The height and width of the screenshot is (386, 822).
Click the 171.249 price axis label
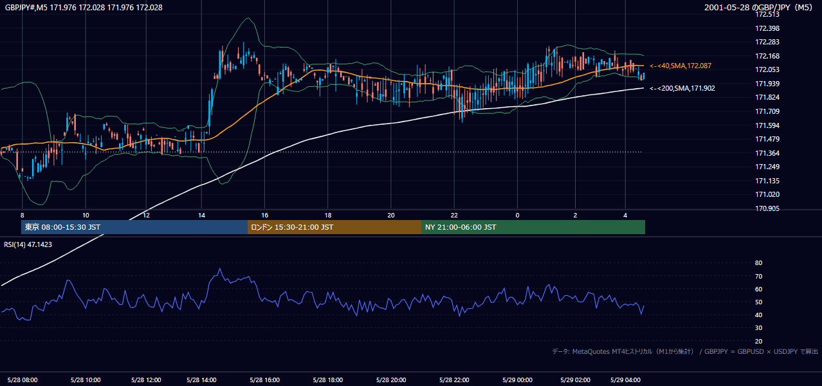(x=767, y=167)
